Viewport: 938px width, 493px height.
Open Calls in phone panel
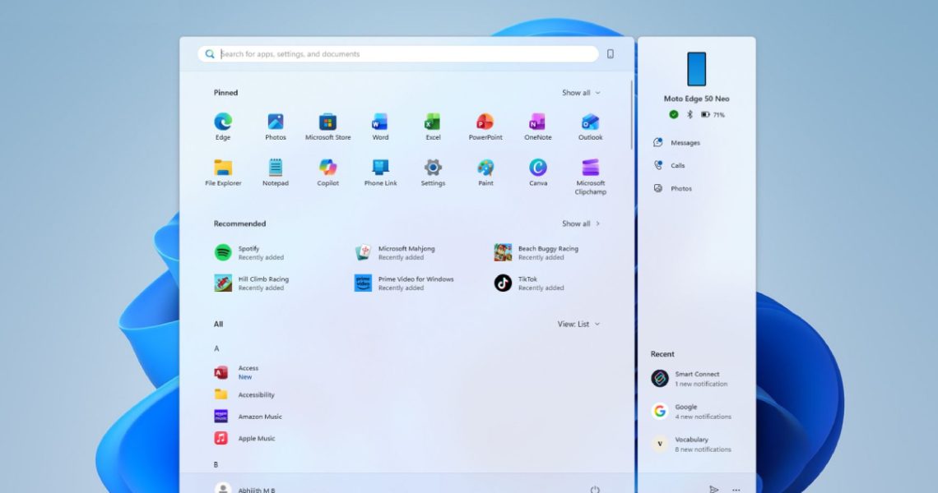tap(676, 166)
